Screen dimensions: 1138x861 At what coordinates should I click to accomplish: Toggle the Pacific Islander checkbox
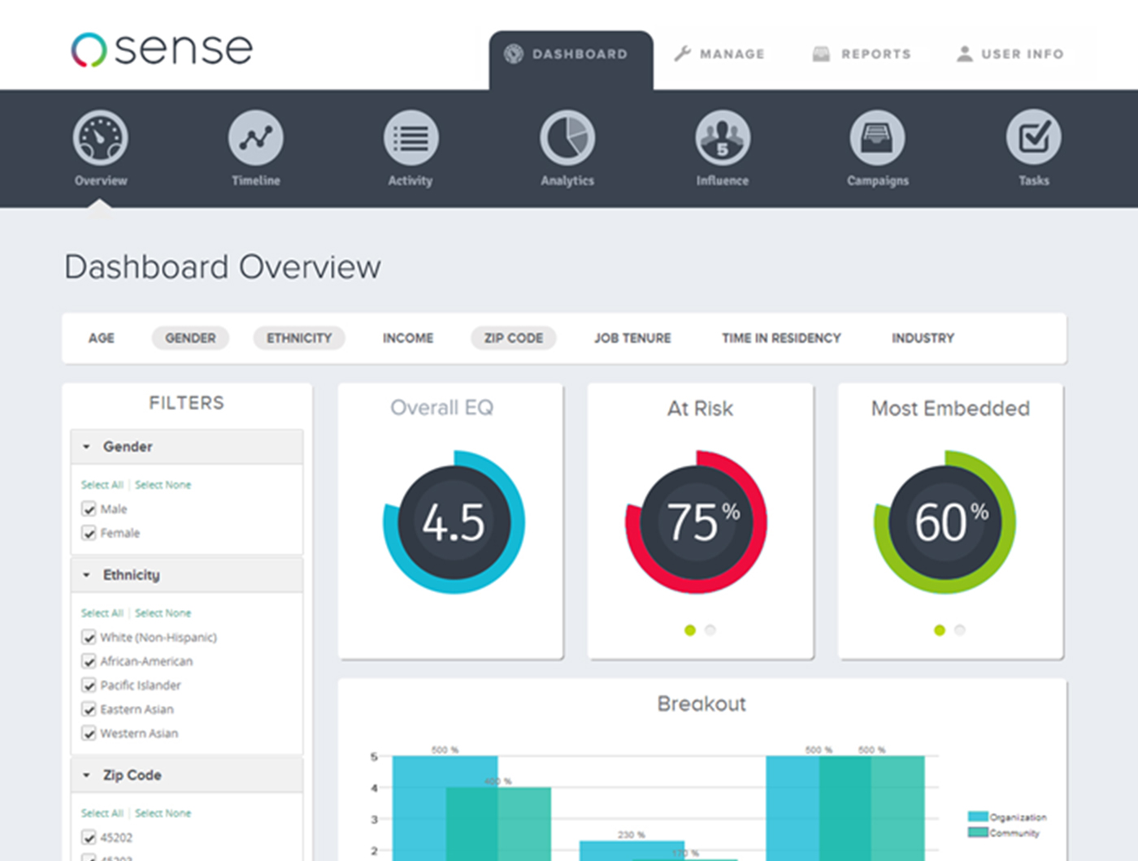(89, 686)
